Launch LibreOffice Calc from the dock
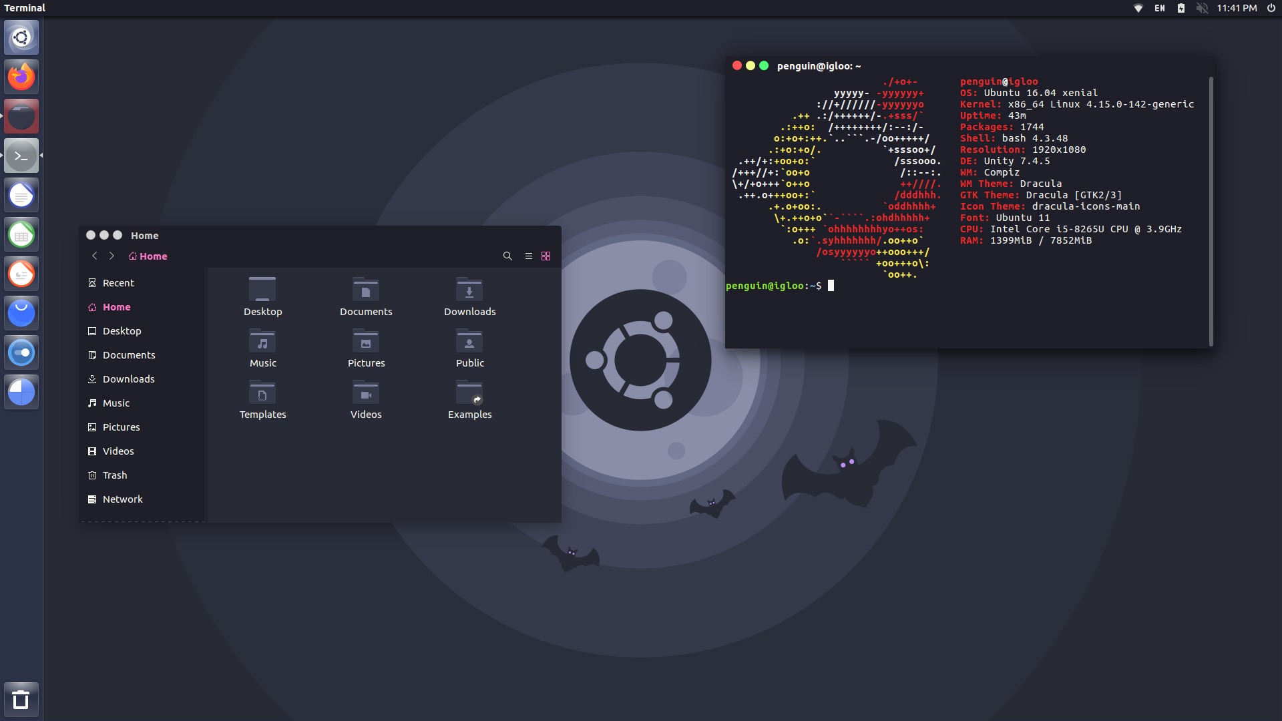Viewport: 1282px width, 721px height. (21, 234)
